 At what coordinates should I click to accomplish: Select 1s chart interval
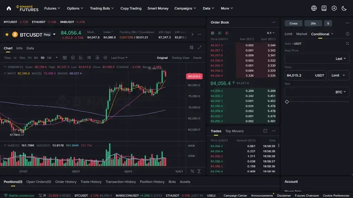click(x=15, y=58)
